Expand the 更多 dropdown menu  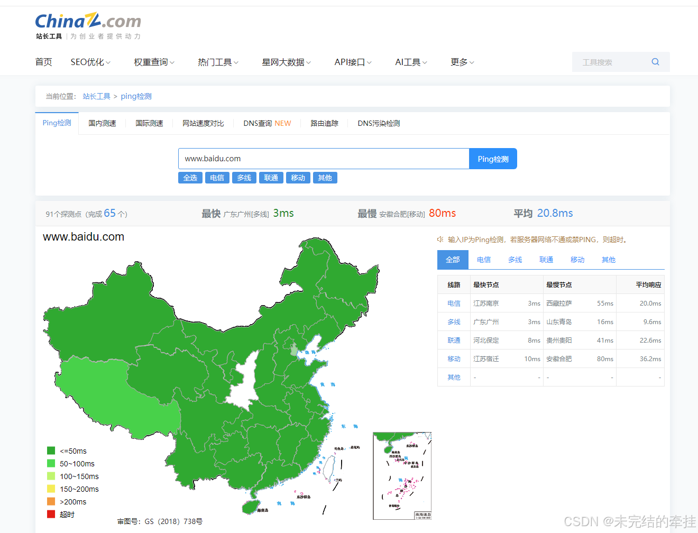[462, 62]
